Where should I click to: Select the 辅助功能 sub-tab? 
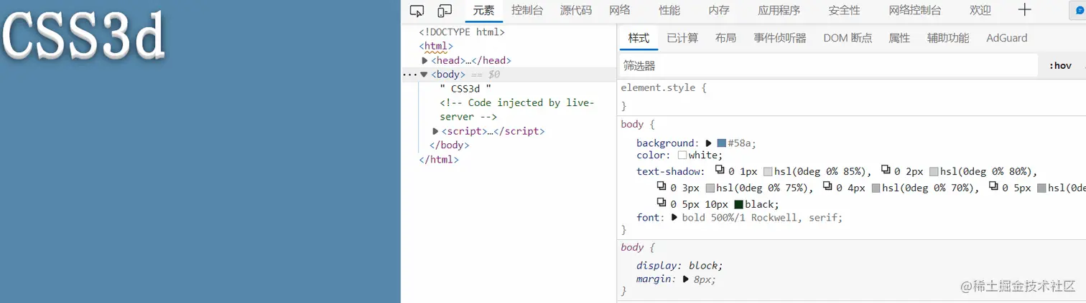(x=948, y=38)
